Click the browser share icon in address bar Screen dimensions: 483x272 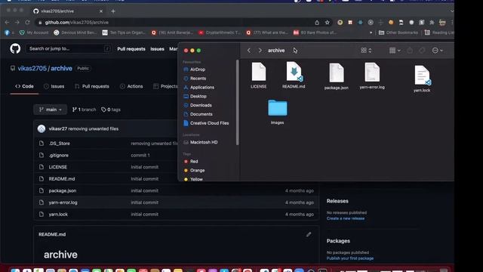pyautogui.click(x=317, y=22)
